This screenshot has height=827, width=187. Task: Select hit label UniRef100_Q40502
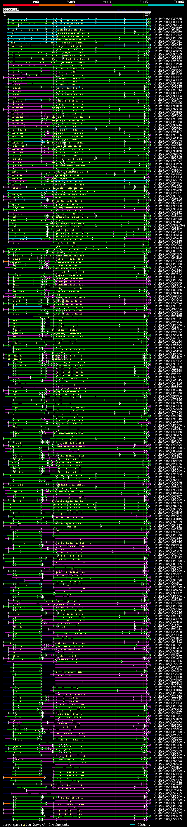coord(168,300)
